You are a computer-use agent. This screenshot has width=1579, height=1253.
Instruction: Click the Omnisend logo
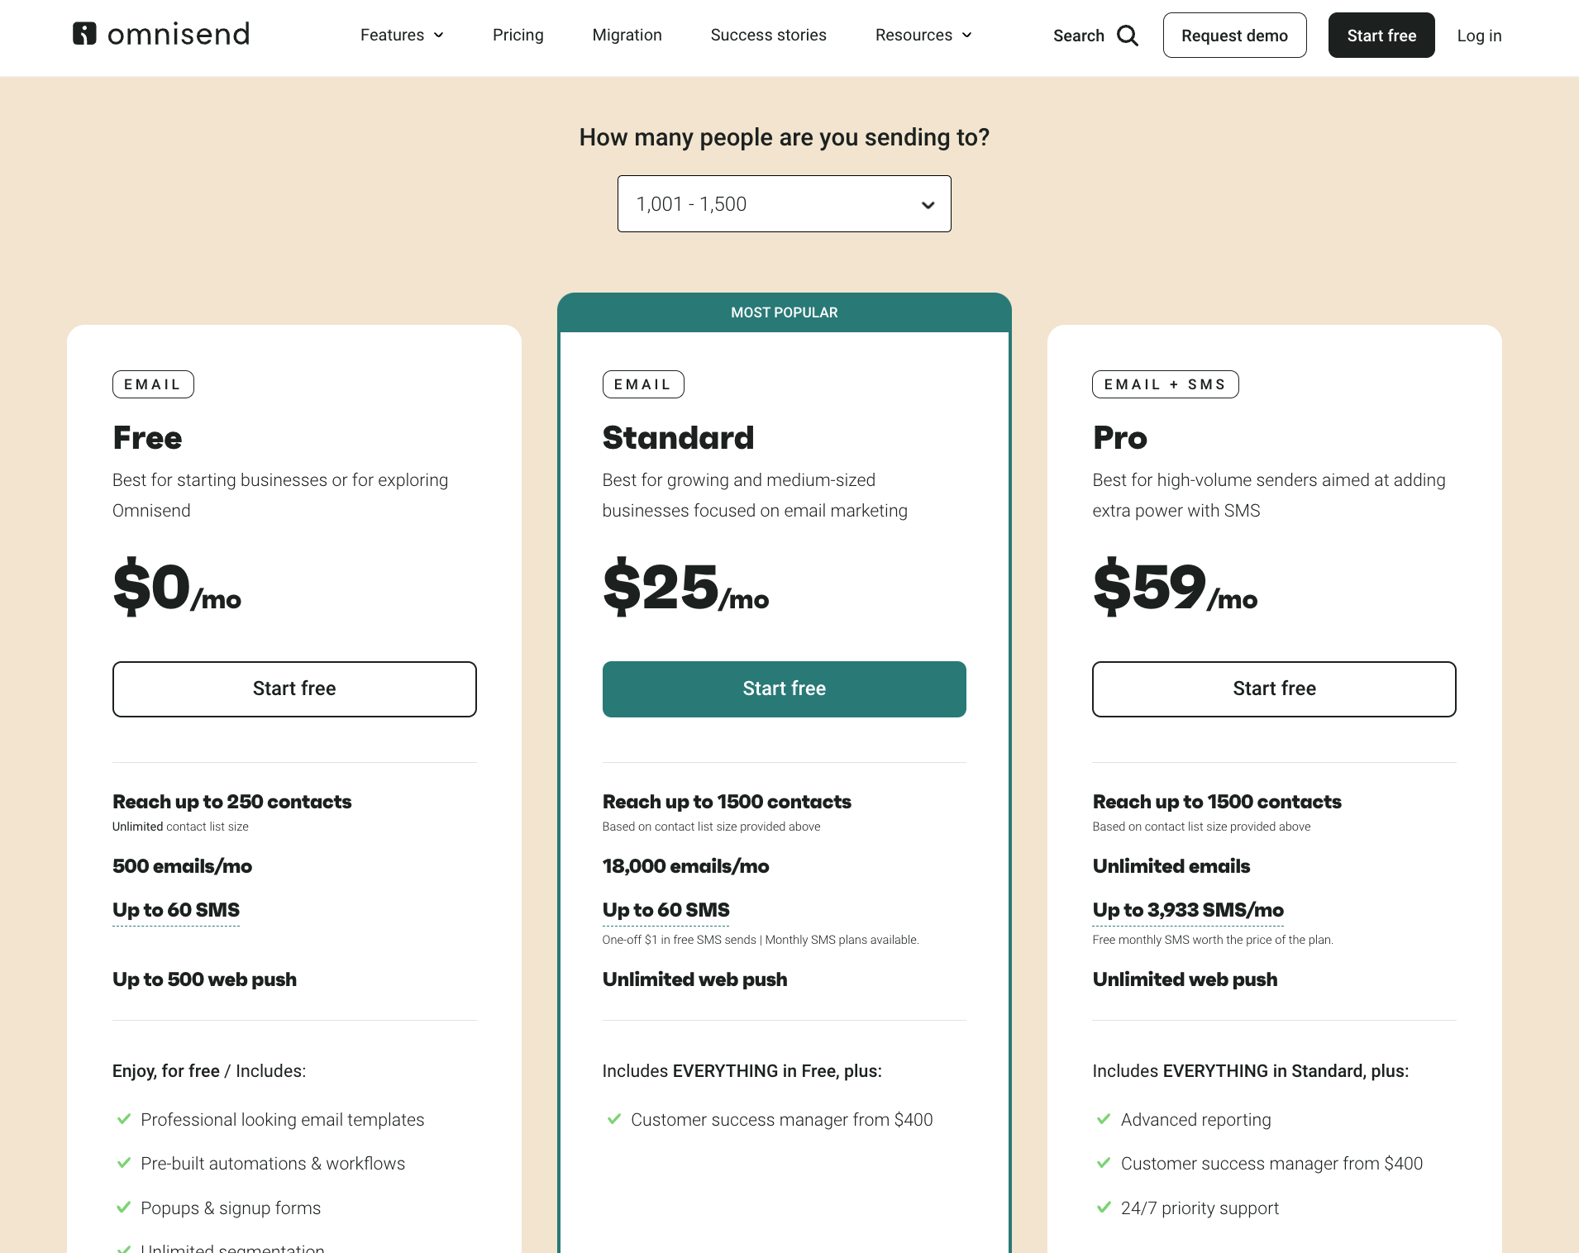(x=160, y=33)
